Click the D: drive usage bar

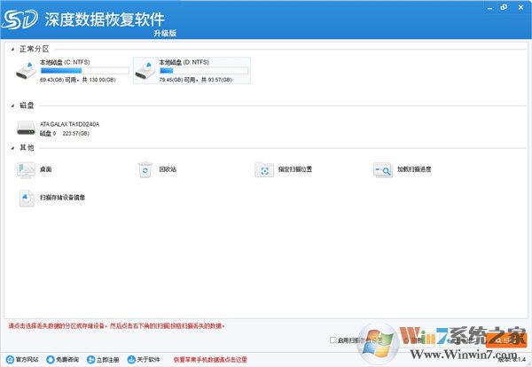[x=203, y=70]
